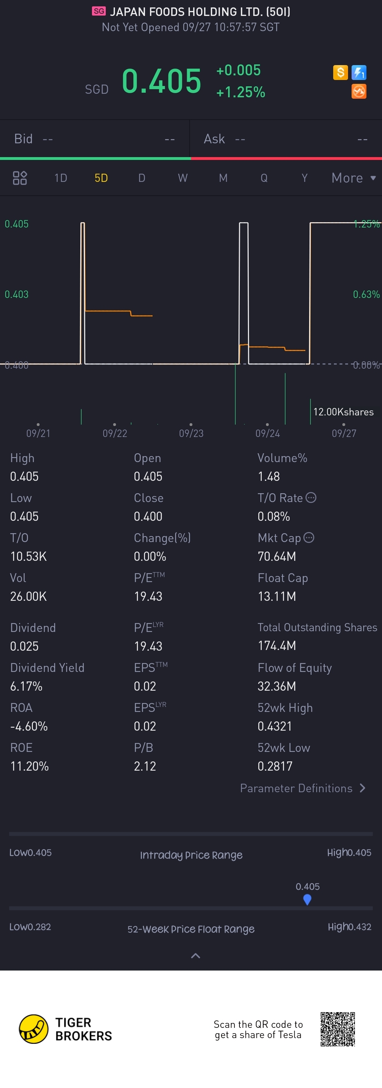The image size is (382, 1088).
Task: Open the Parameter Definitions link
Action: click(x=296, y=788)
